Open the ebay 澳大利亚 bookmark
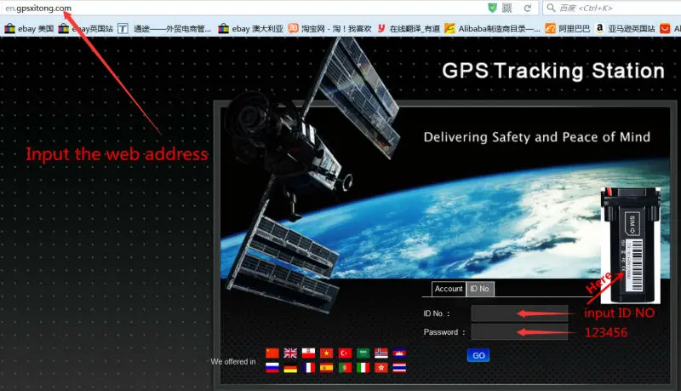Image resolution: width=681 pixels, height=391 pixels. (250, 29)
